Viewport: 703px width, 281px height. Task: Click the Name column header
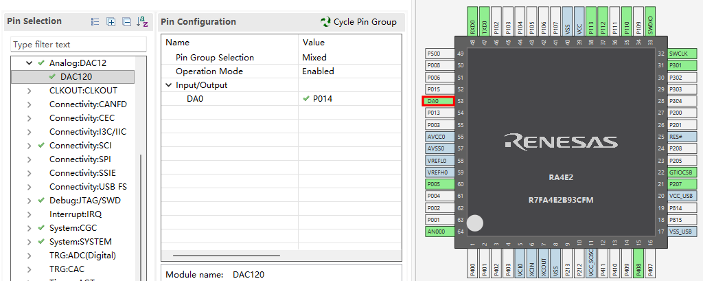pos(178,43)
